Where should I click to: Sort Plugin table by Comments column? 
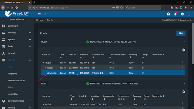tap(158, 54)
